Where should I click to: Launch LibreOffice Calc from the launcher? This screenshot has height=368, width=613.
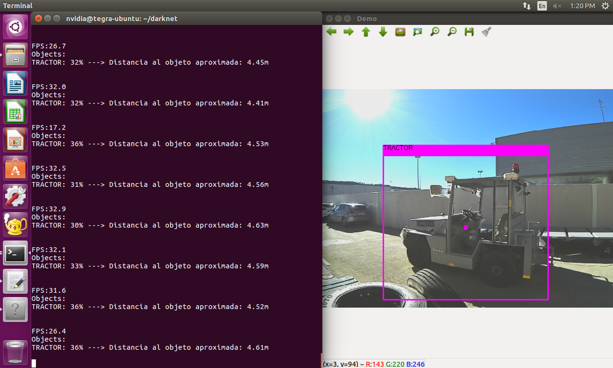click(15, 112)
